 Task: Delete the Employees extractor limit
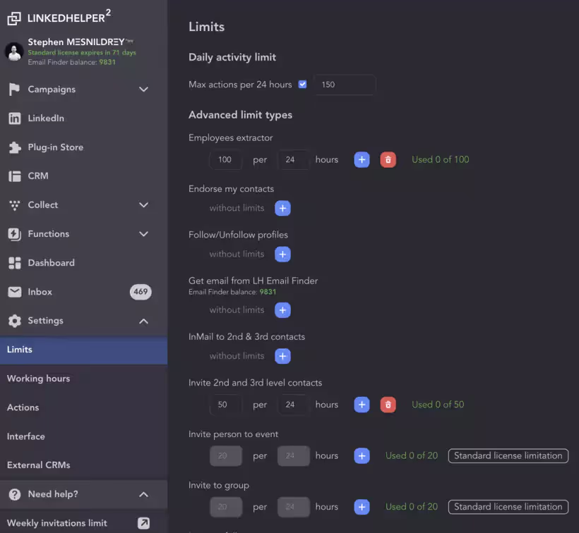tap(387, 159)
